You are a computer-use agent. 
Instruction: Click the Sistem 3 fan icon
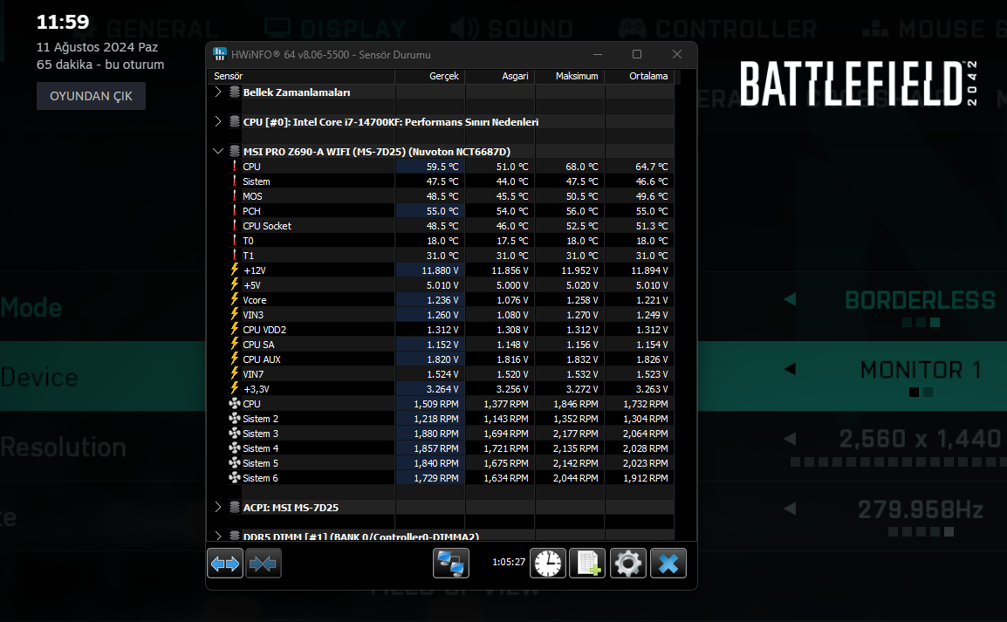point(235,434)
